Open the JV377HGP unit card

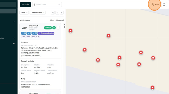click(40, 92)
